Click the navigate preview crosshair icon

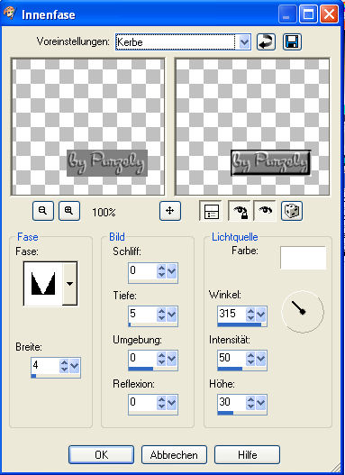(x=170, y=211)
